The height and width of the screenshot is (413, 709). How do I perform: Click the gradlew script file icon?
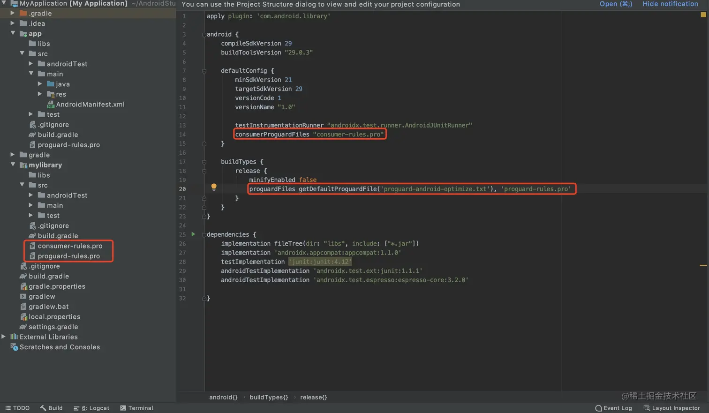click(x=23, y=296)
